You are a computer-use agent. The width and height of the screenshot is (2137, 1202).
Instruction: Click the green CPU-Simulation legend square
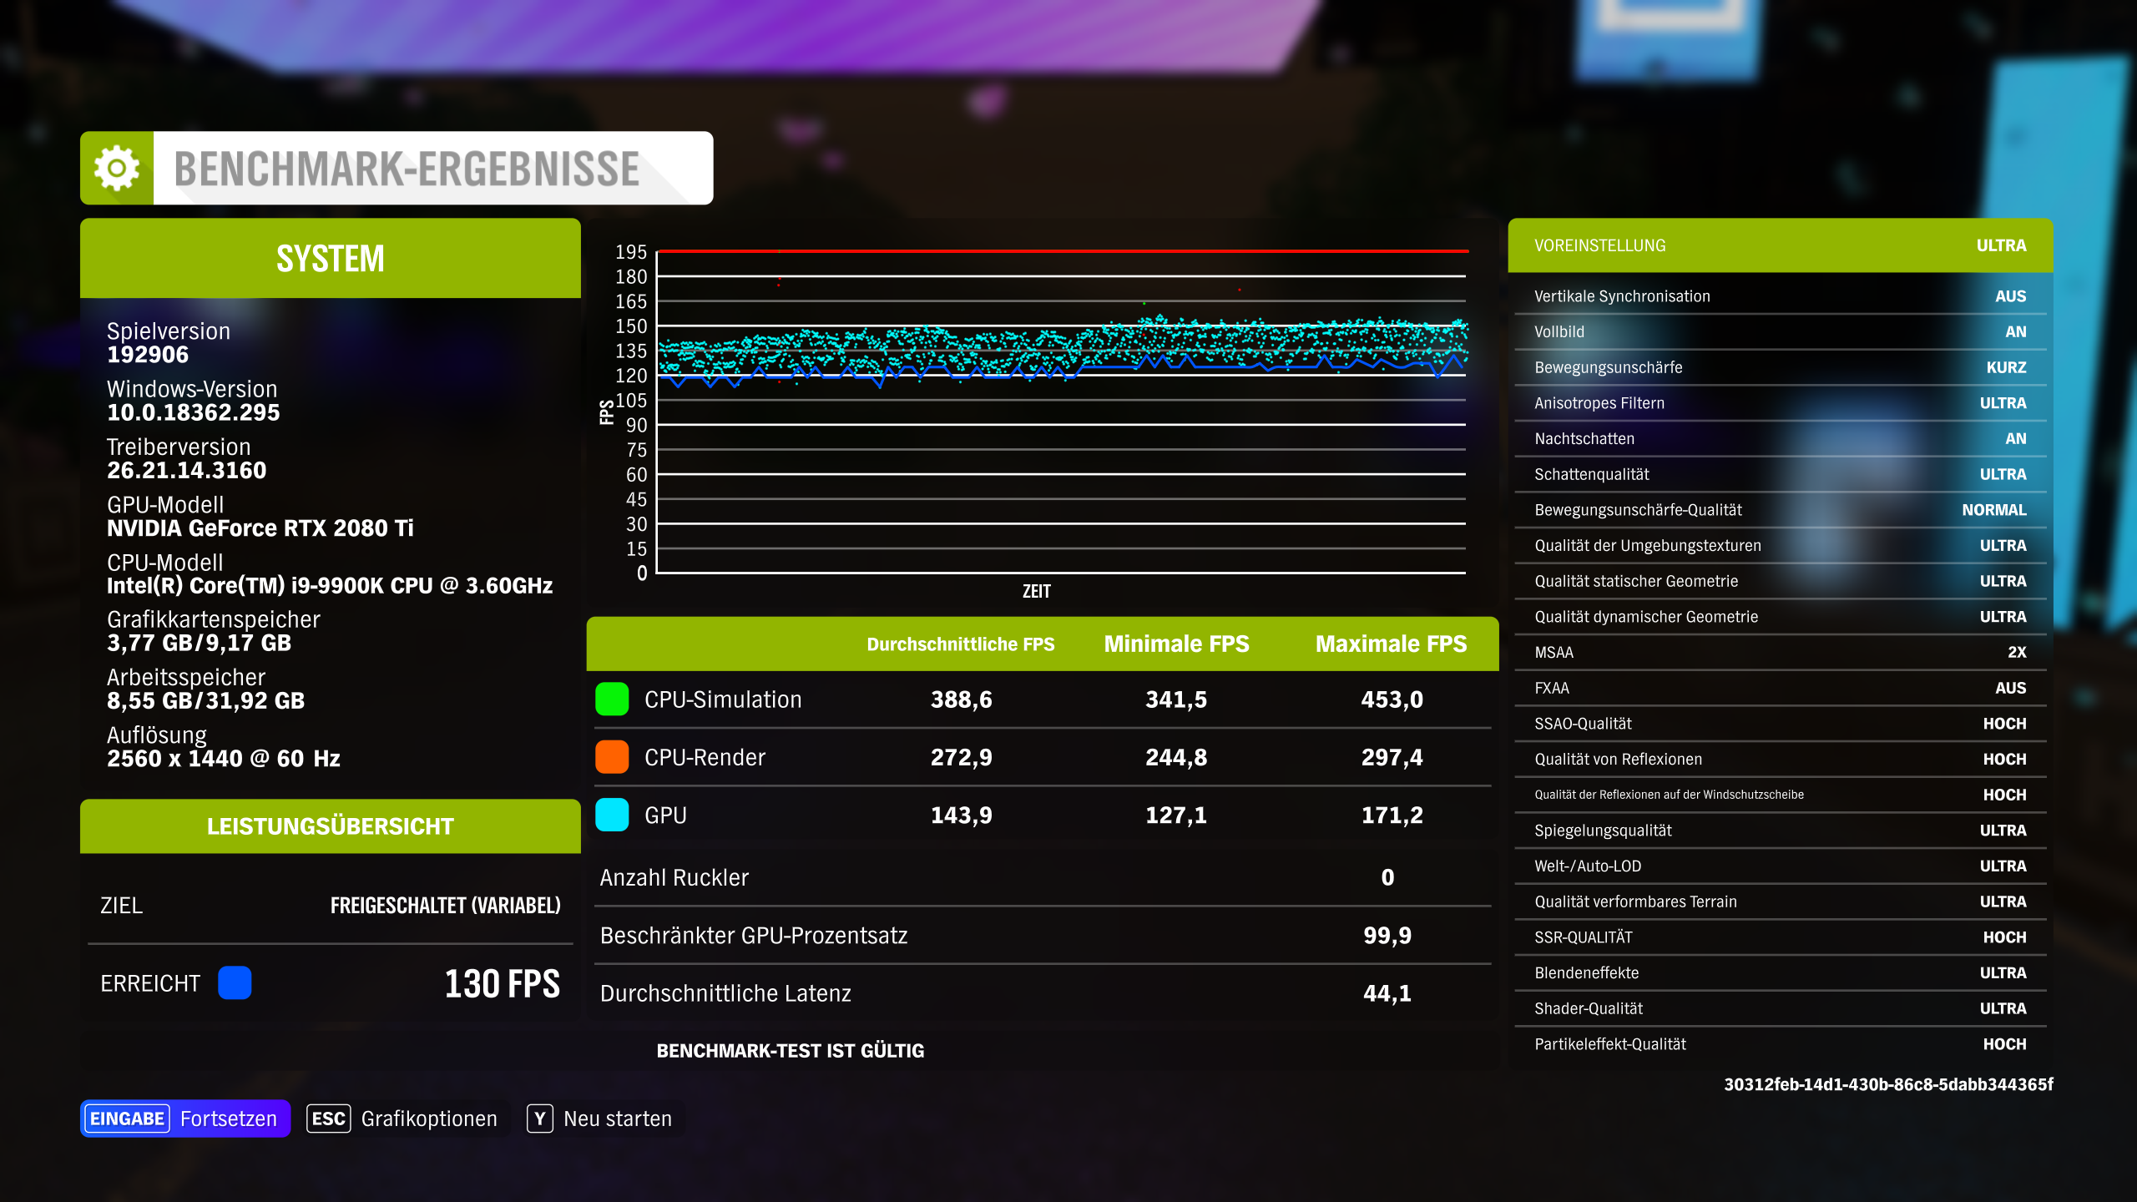(x=612, y=699)
